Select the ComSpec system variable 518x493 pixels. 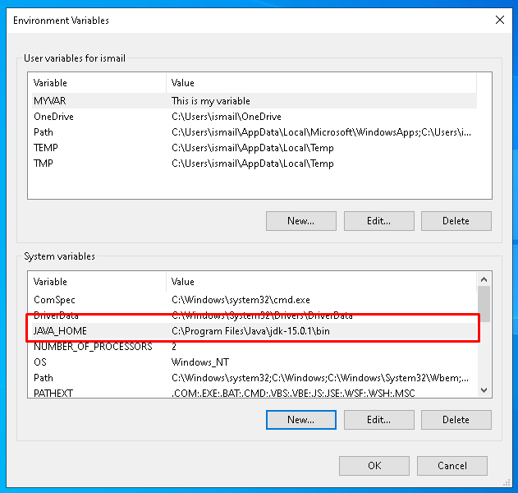[254, 300]
